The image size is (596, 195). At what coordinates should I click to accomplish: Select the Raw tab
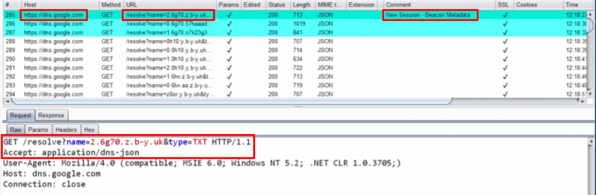click(15, 130)
